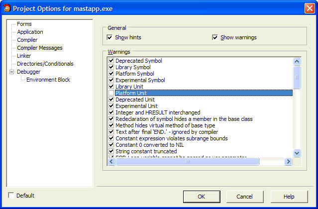Disable the Show warnings checkbox
318x209 pixels.
click(x=215, y=37)
